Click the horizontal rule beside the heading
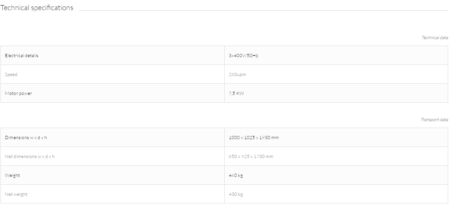450x205 pixels. pyautogui.click(x=264, y=10)
